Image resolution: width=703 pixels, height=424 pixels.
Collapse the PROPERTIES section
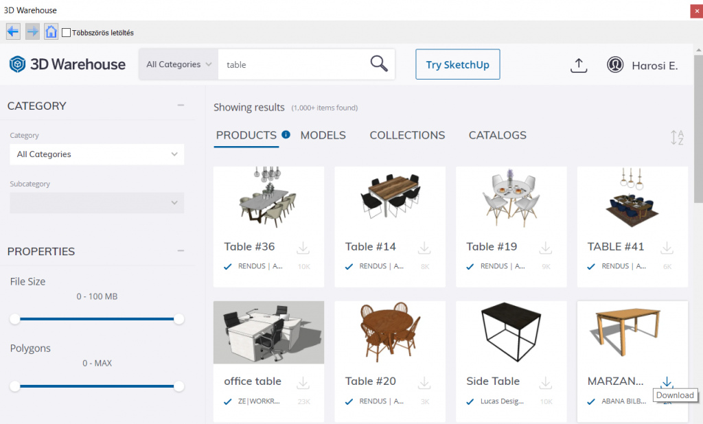[181, 251]
